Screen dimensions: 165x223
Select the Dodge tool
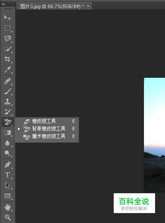(8, 153)
